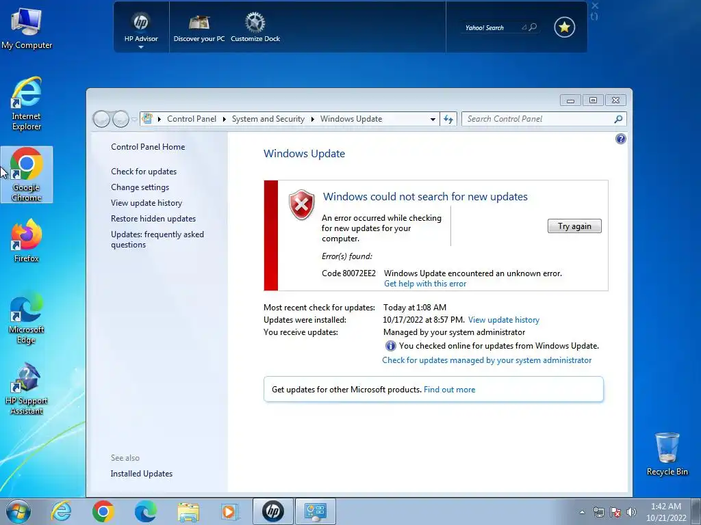701x525 pixels.
Task: Open HP Support Assistant desktop icon
Action: tap(27, 388)
